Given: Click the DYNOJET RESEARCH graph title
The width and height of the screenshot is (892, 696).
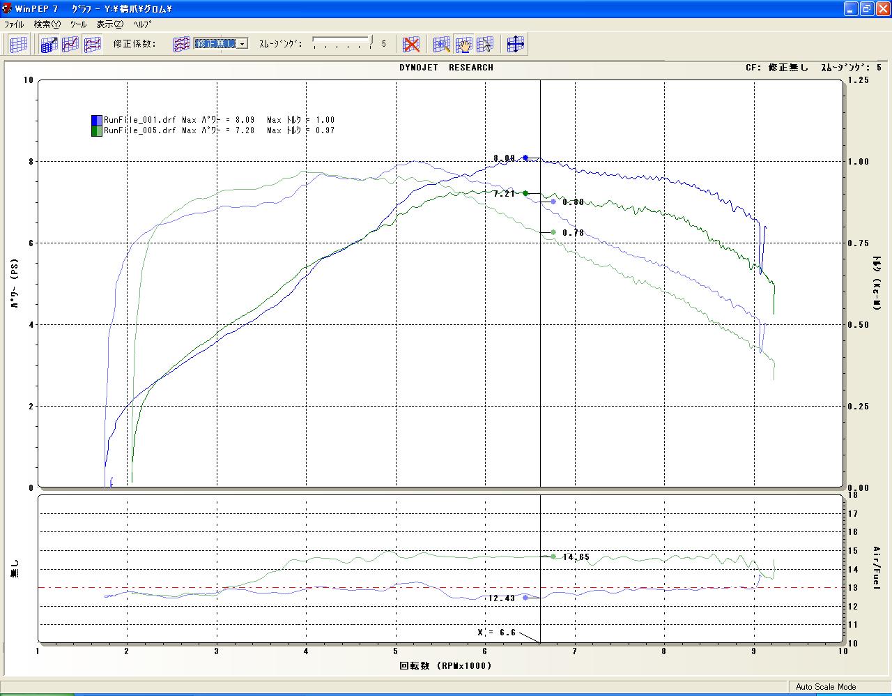Looking at the screenshot, I should tap(446, 68).
